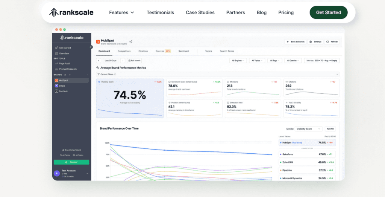Open the brand Settings gear button

pos(315,42)
